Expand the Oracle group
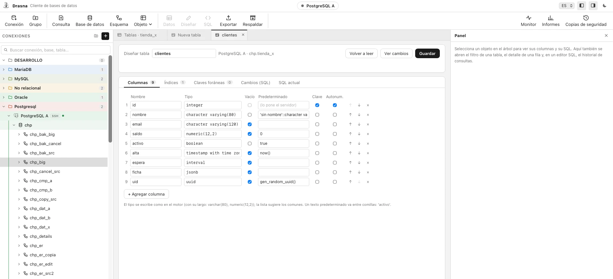The image size is (613, 279). (x=4, y=97)
